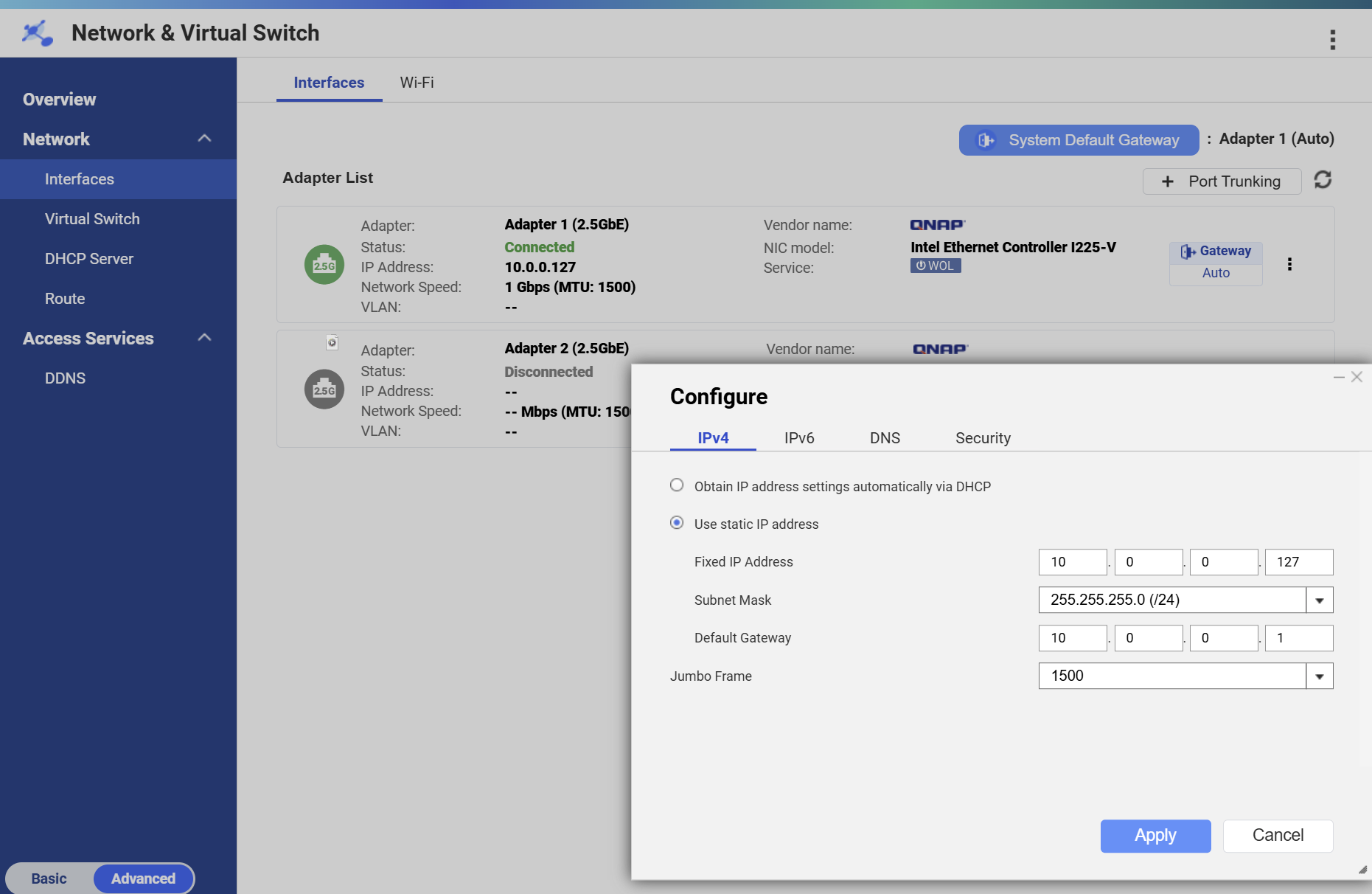Screen dimensions: 1372x894
Task: Switch to the Wi-Fi tab
Action: coord(417,83)
